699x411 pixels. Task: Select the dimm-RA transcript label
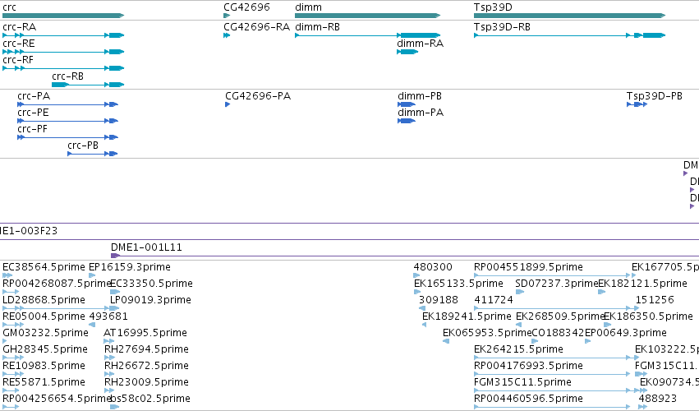420,44
